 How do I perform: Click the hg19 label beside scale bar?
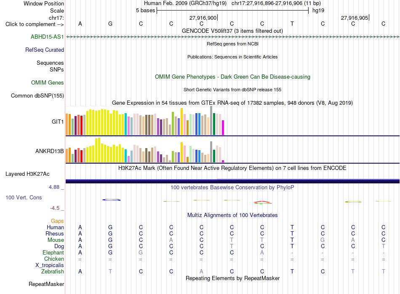[318, 11]
